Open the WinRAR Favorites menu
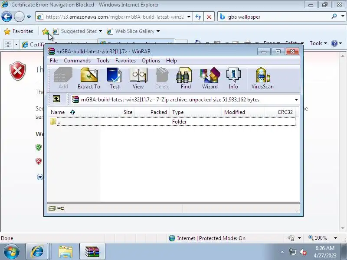 (125, 61)
